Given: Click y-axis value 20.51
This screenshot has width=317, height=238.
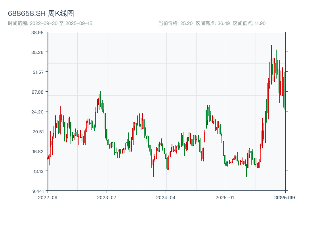Looking at the screenshot, I should [x=38, y=132].
